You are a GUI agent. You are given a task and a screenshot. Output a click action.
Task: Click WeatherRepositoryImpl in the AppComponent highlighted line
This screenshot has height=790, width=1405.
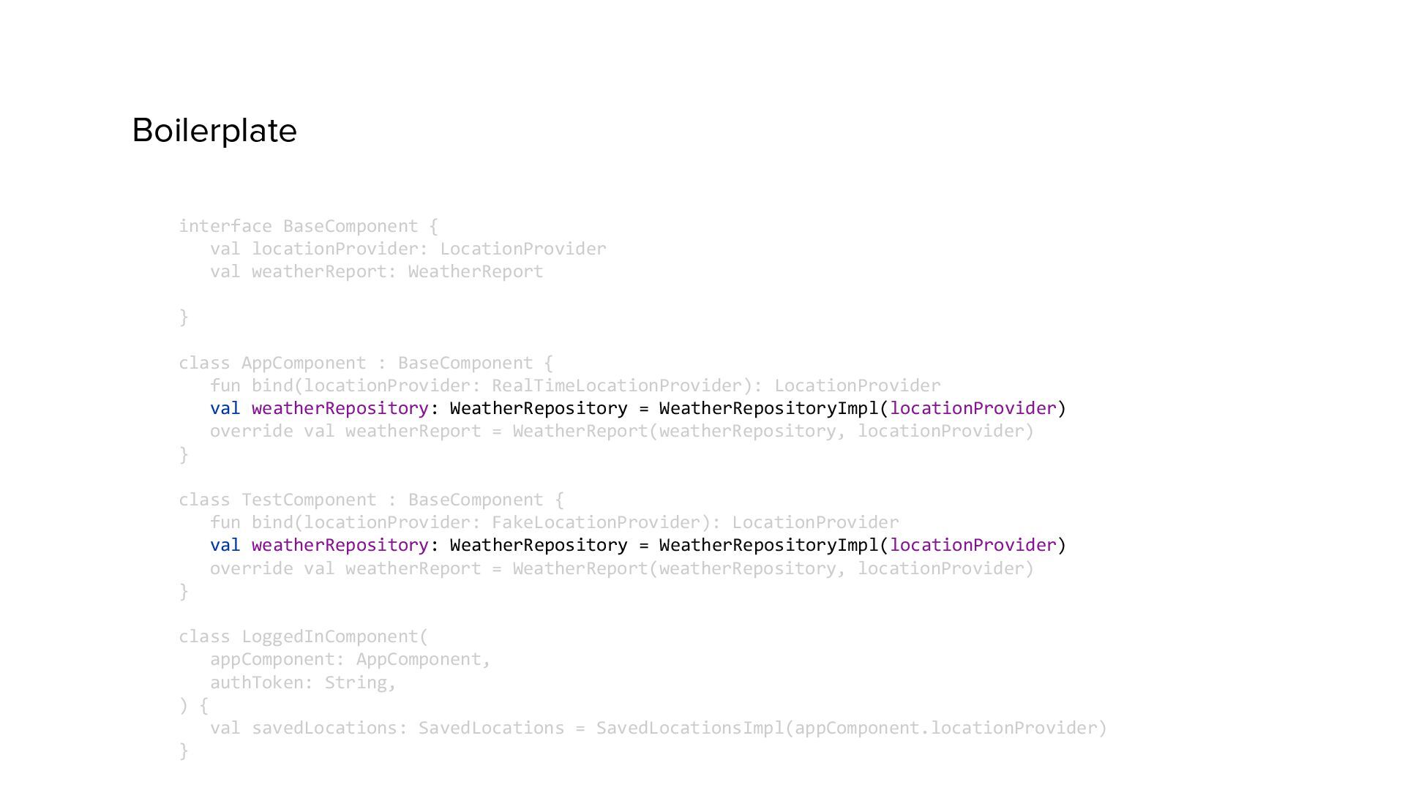[768, 408]
